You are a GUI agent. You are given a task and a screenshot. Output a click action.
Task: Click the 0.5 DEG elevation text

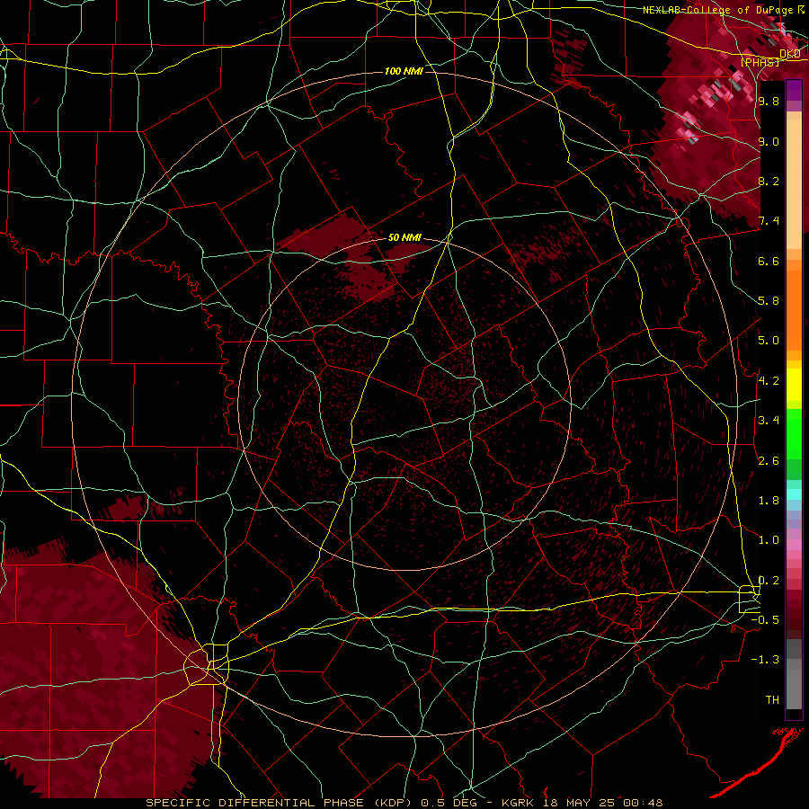click(449, 803)
